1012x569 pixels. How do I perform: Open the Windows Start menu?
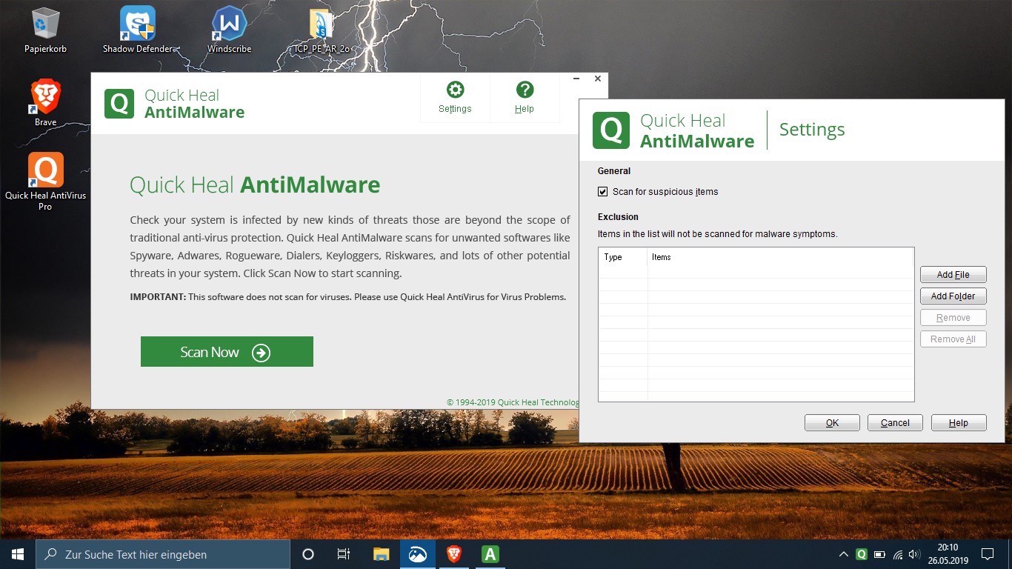pyautogui.click(x=18, y=554)
